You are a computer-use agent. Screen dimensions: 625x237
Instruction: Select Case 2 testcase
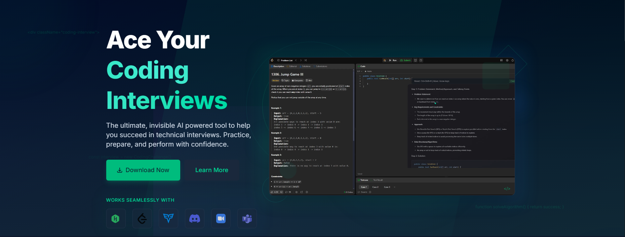(375, 187)
